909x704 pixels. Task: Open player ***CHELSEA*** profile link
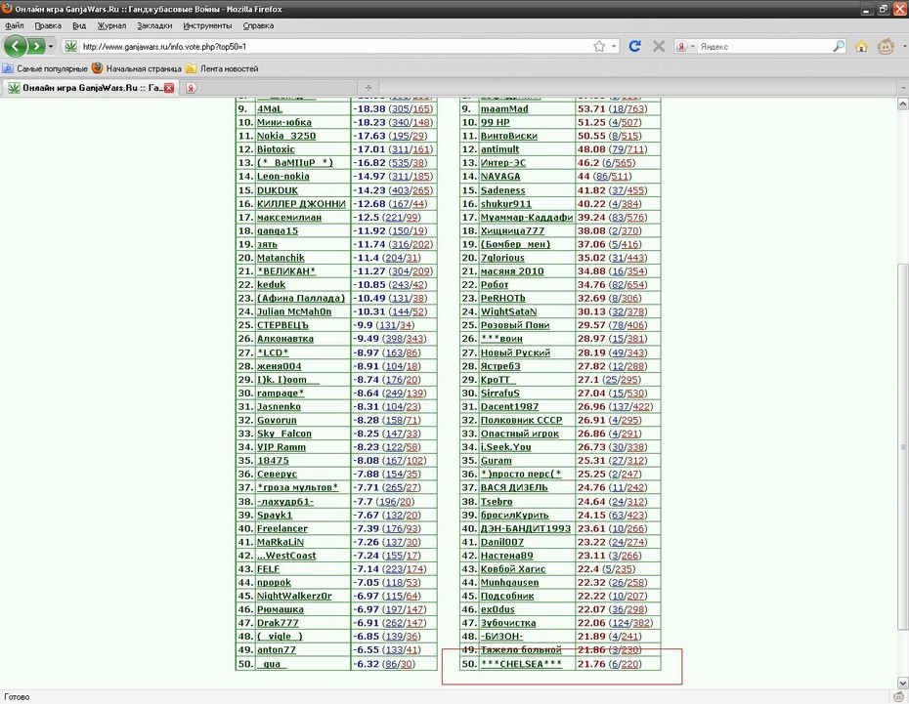point(521,664)
